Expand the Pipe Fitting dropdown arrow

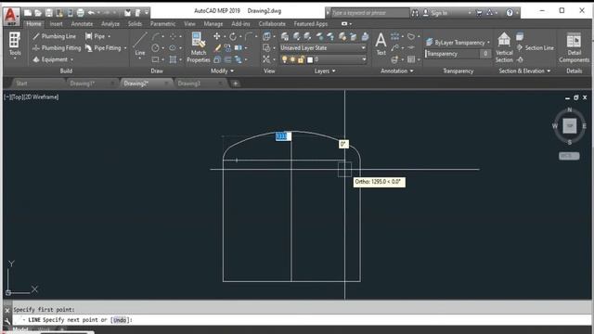click(125, 48)
